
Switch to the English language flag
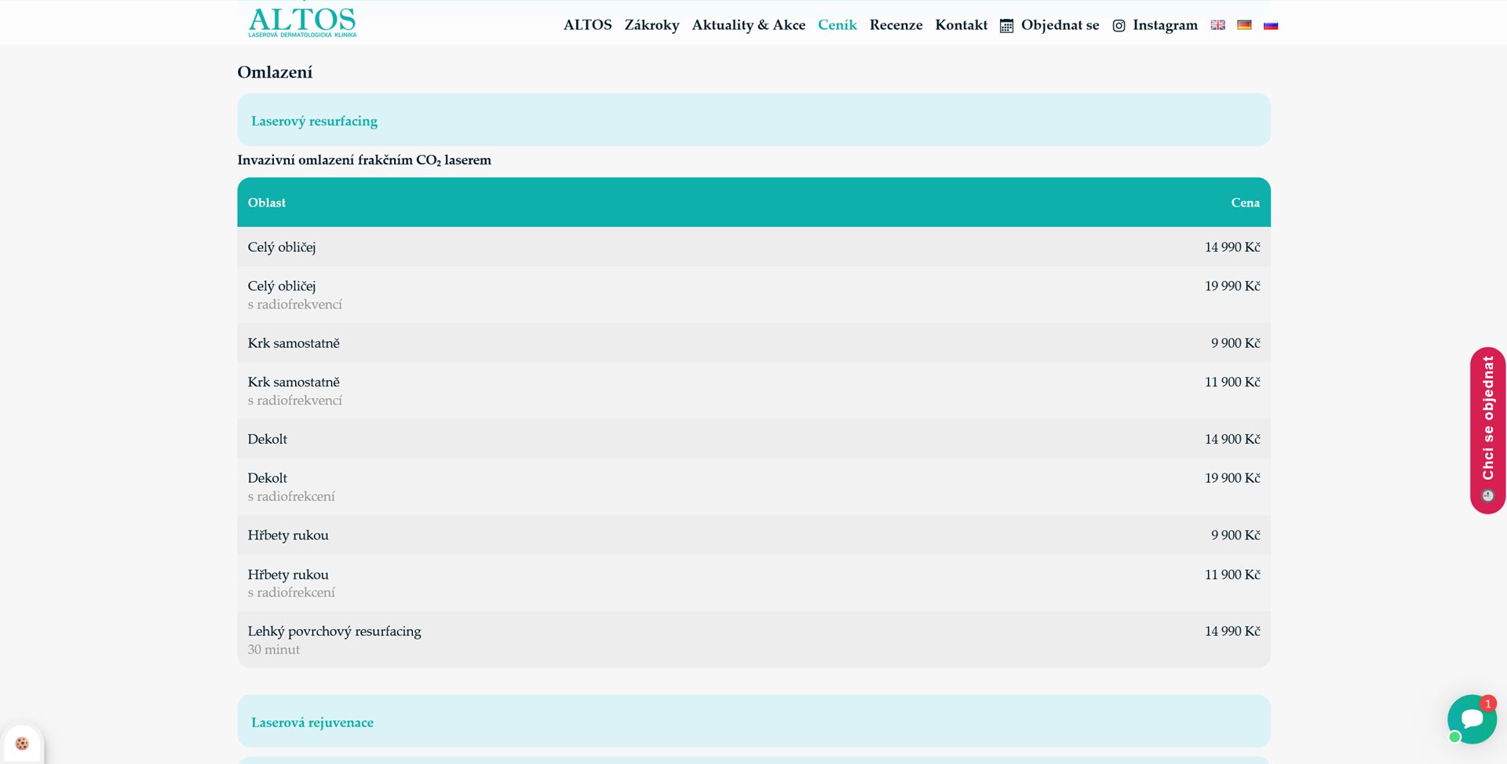coord(1217,25)
